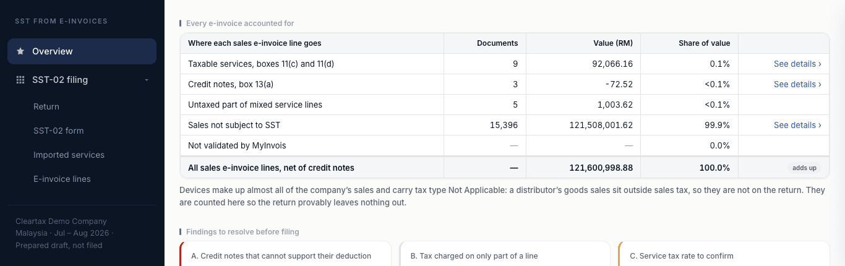Screen dimensions: 845x266
Task: Open the E-invoice lines subpage
Action: coord(62,179)
